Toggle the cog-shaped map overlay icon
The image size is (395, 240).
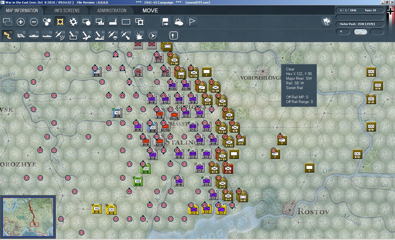click(x=73, y=22)
